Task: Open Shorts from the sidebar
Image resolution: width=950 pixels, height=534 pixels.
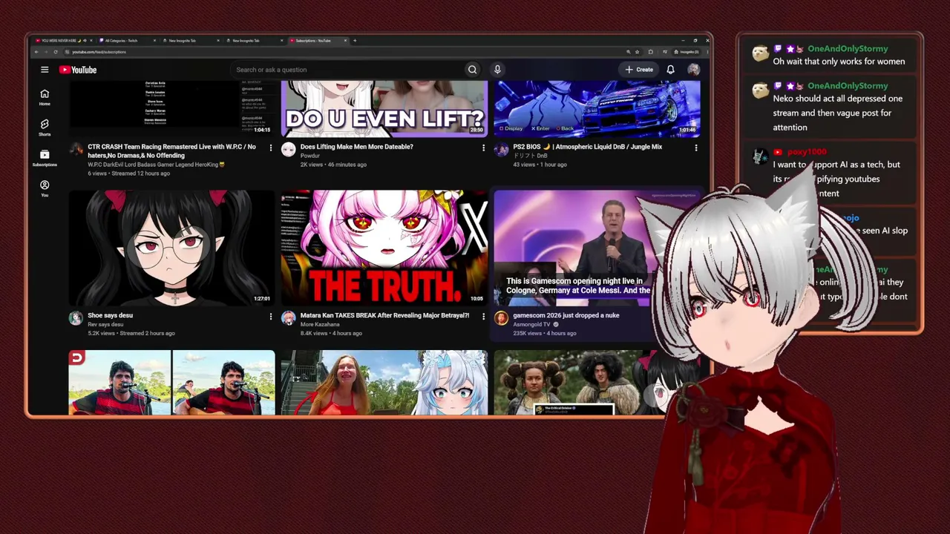Action: point(45,128)
